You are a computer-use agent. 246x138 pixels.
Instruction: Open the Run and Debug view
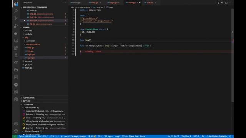pyautogui.click(x=16, y=26)
